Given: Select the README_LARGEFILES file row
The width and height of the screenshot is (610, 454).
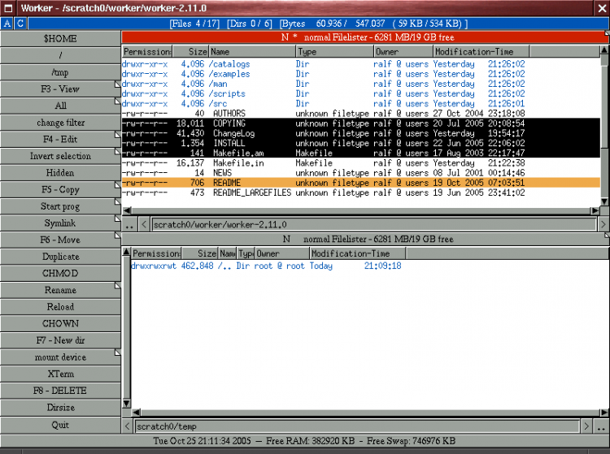Looking at the screenshot, I should tap(361, 192).
